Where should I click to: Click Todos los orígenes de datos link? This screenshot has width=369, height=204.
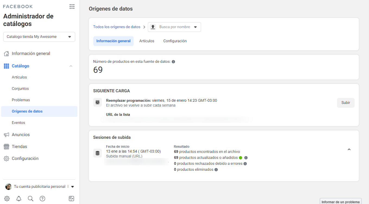[117, 27]
